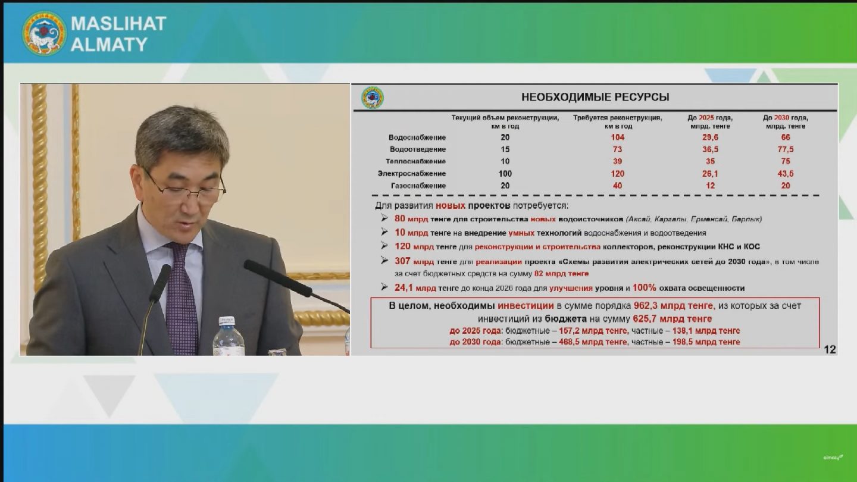
Task: Click the Электроснабжение row label
Action: [411, 174]
